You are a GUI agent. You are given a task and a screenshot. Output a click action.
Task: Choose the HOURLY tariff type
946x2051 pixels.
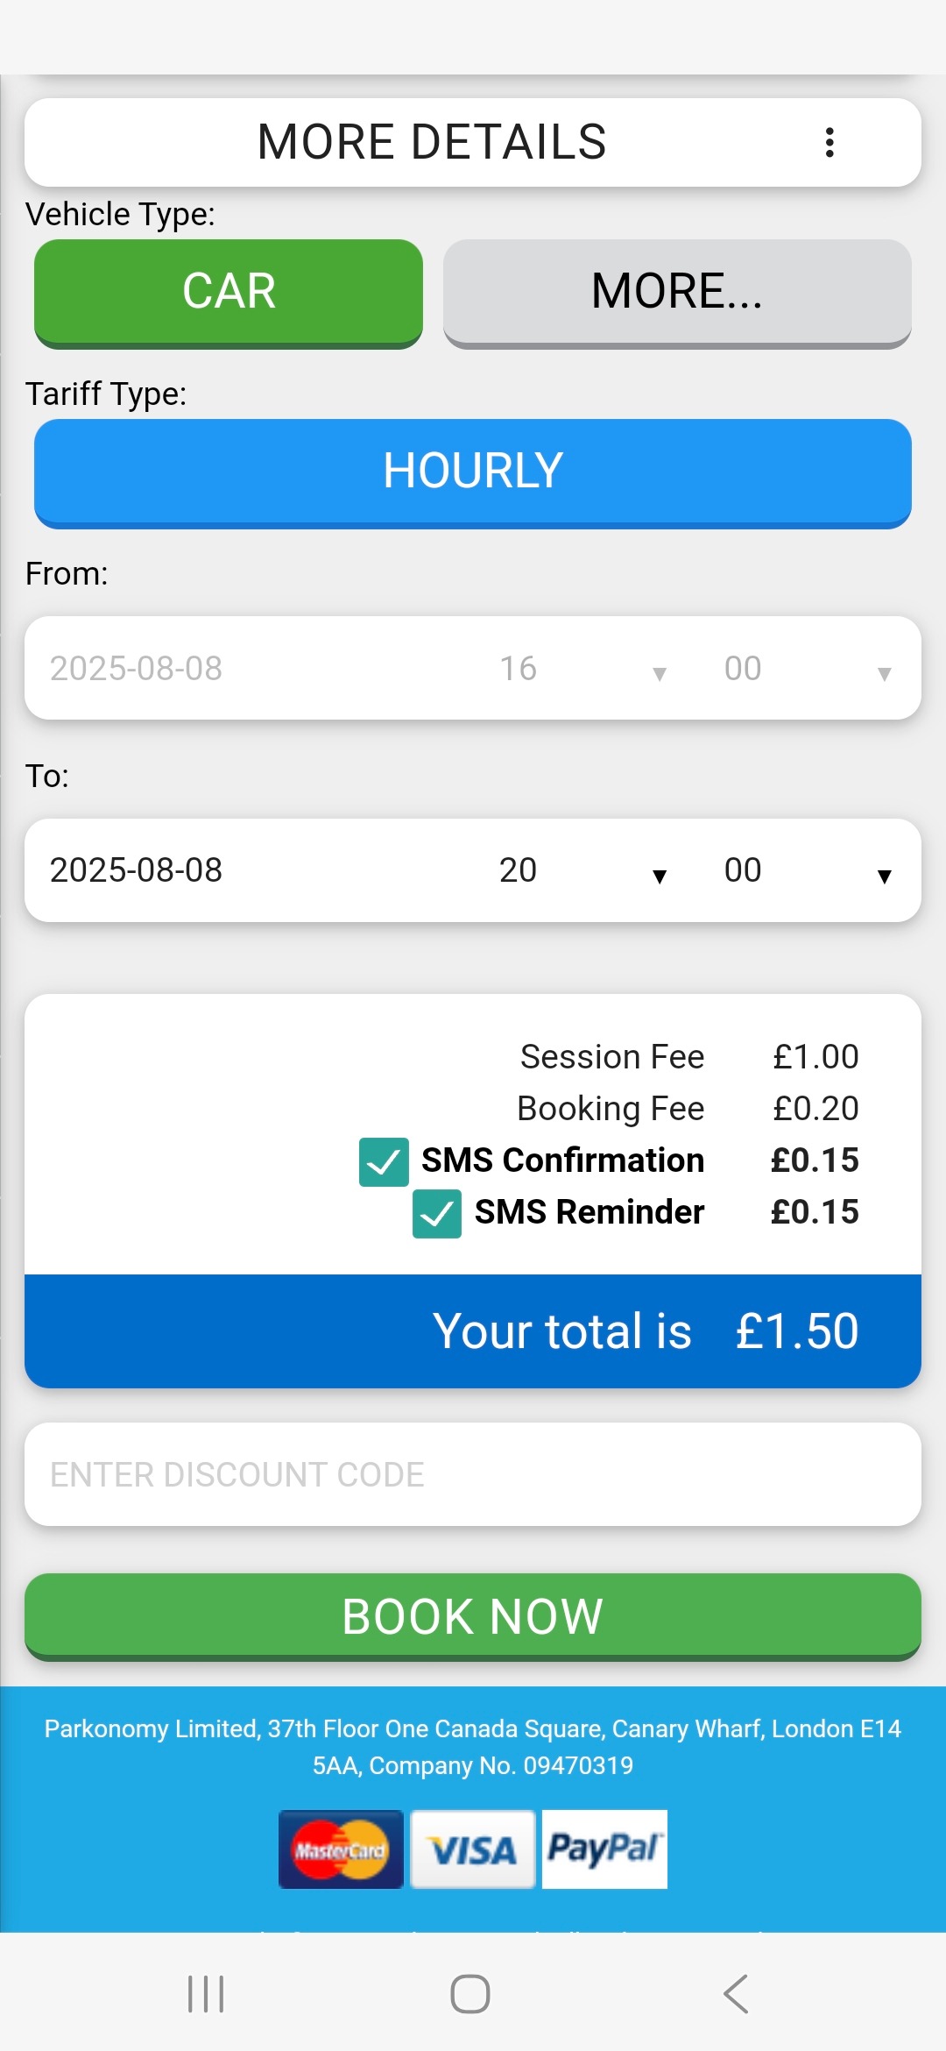coord(473,472)
